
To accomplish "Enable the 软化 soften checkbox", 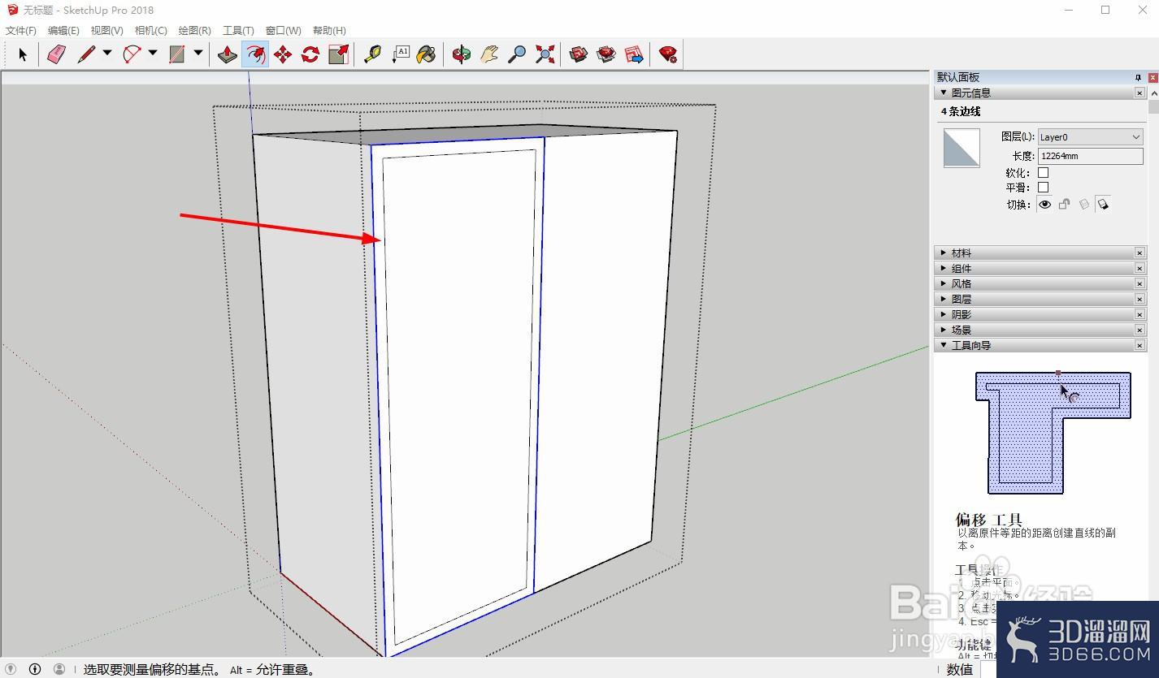I will (x=1044, y=172).
